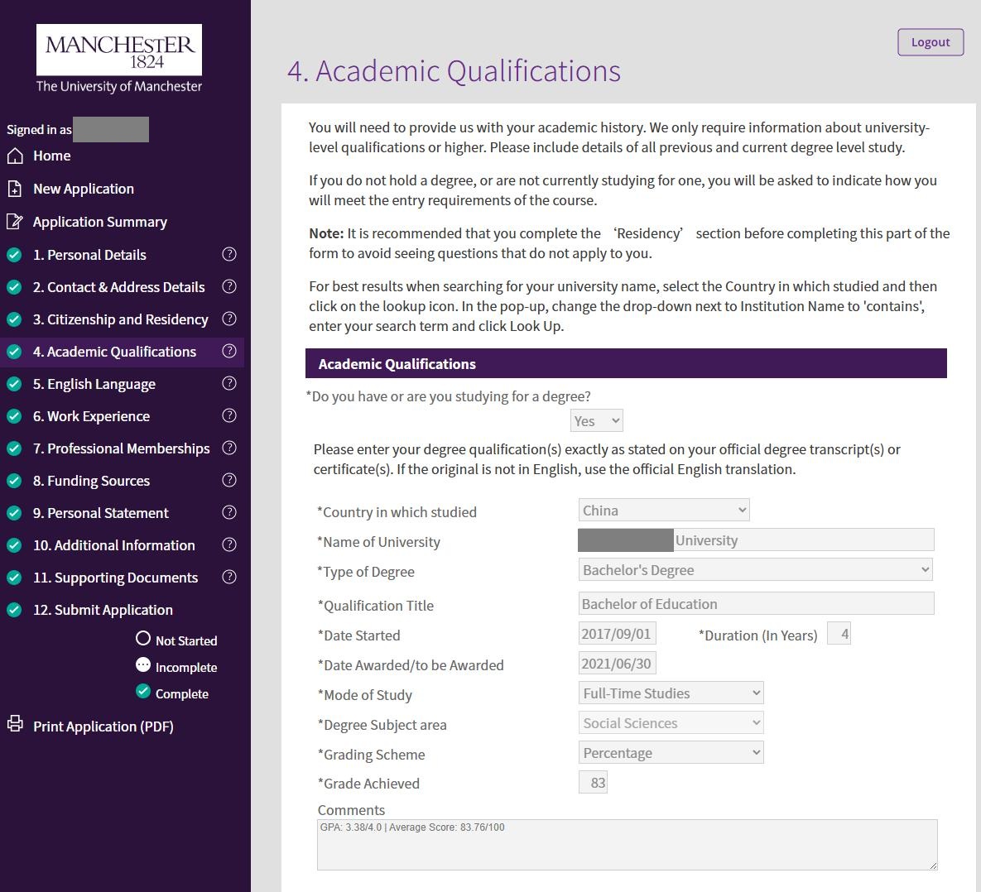Go to Work Experience section
981x892 pixels.
coord(91,416)
